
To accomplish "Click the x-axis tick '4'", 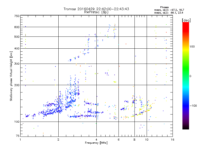I will (x=96, y=140).
